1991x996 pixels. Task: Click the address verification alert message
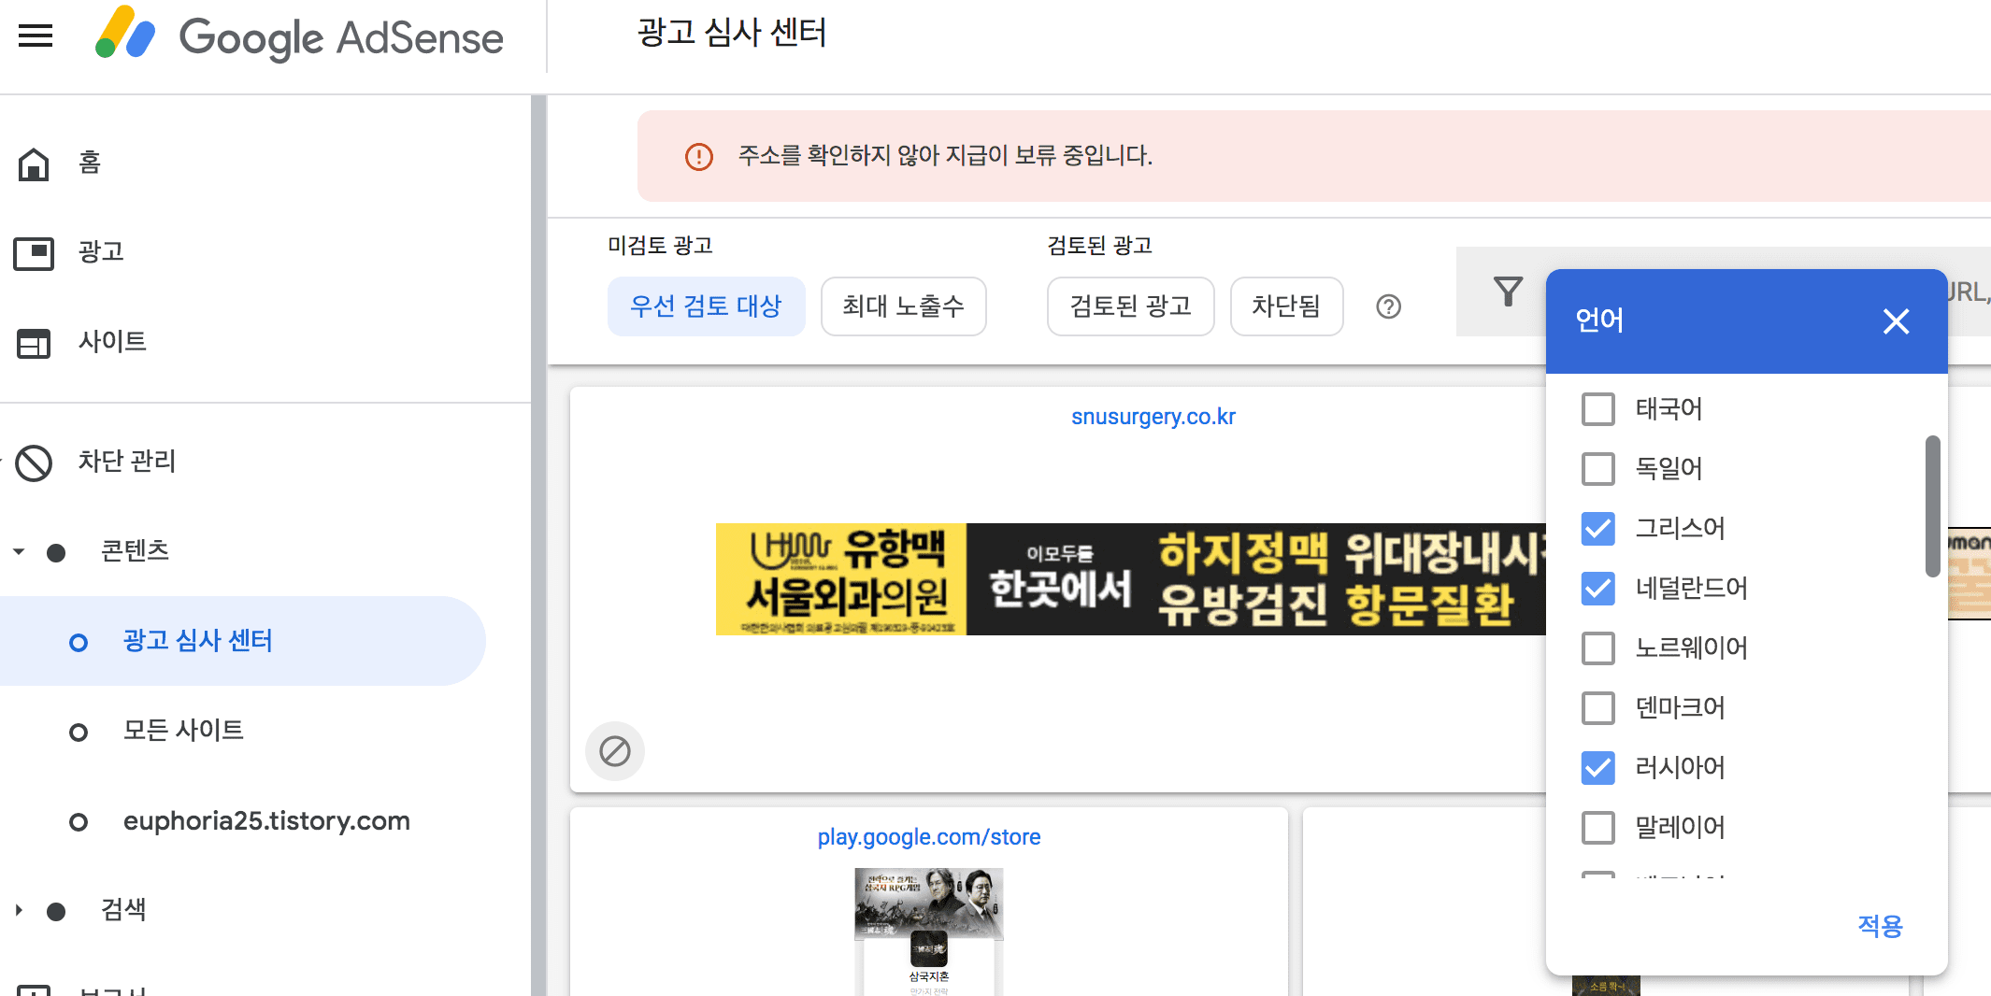coord(945,155)
